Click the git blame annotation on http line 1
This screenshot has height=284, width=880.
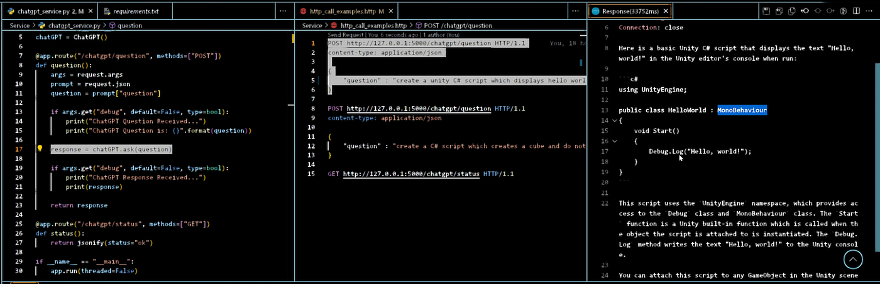pos(568,43)
